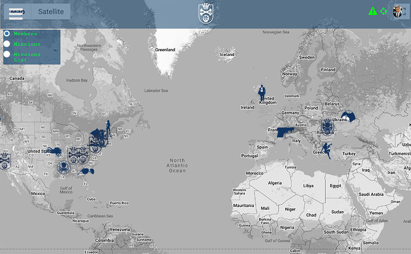Viewport: 411px width, 254px height.
Task: Click the scuba diver marker over United States
Action: pos(55,151)
